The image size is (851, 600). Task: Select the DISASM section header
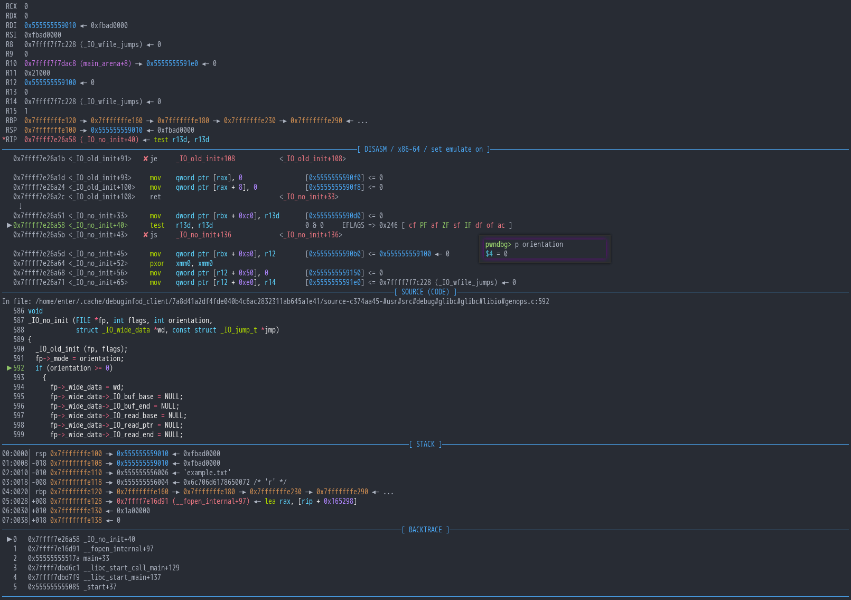coord(424,149)
